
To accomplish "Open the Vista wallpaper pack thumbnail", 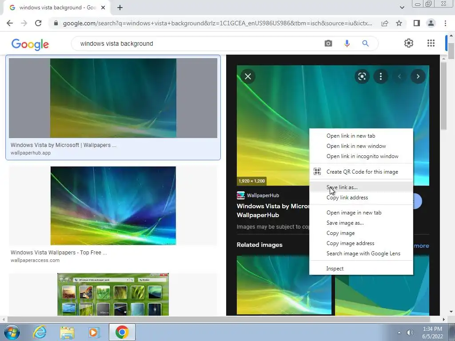I will [x=113, y=294].
